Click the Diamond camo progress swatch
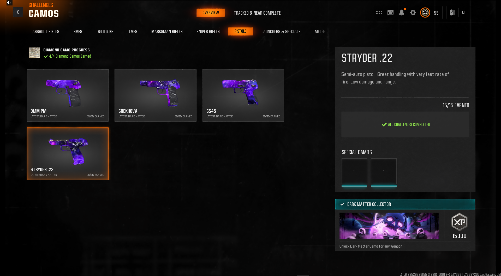The image size is (501, 276). click(35, 53)
